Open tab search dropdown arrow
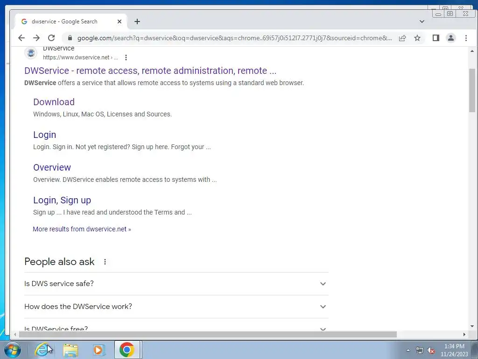 [x=422, y=22]
